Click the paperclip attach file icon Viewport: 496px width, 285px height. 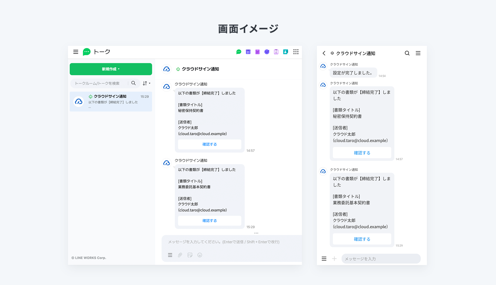pos(180,255)
